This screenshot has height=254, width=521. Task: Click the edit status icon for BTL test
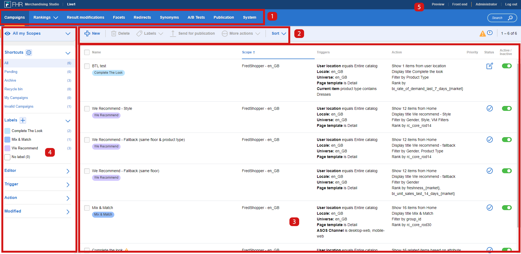(x=490, y=66)
